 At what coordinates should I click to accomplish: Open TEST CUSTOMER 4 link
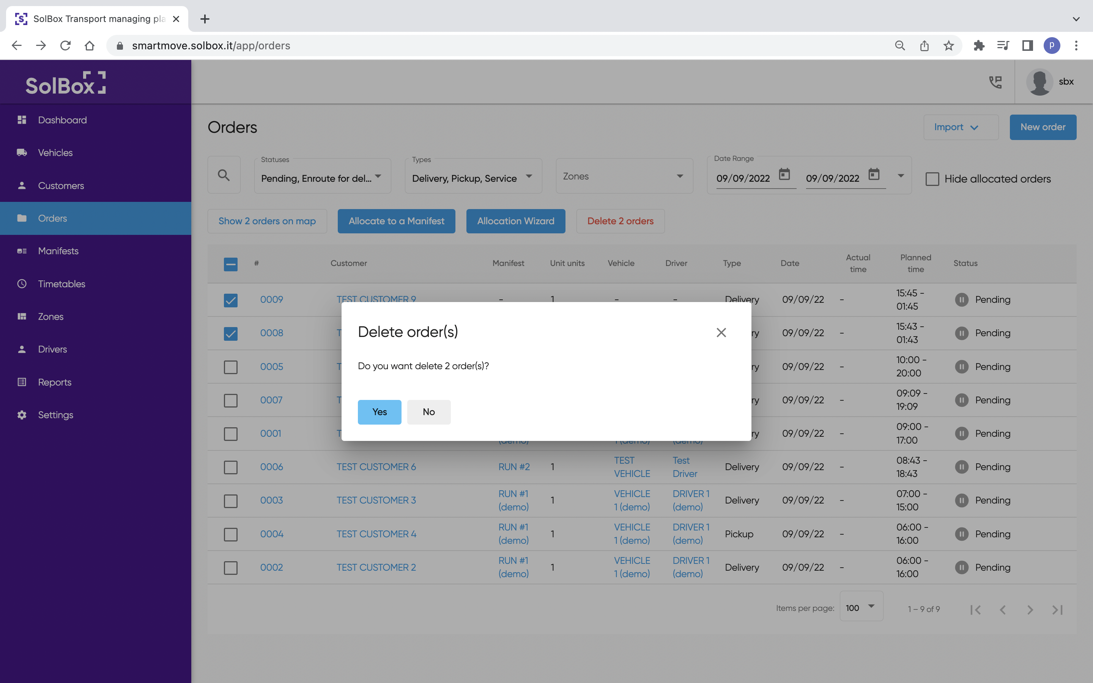tap(376, 534)
